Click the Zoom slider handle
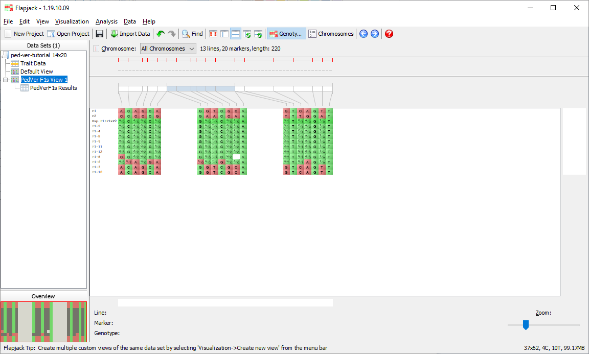The width and height of the screenshot is (589, 354). point(526,325)
